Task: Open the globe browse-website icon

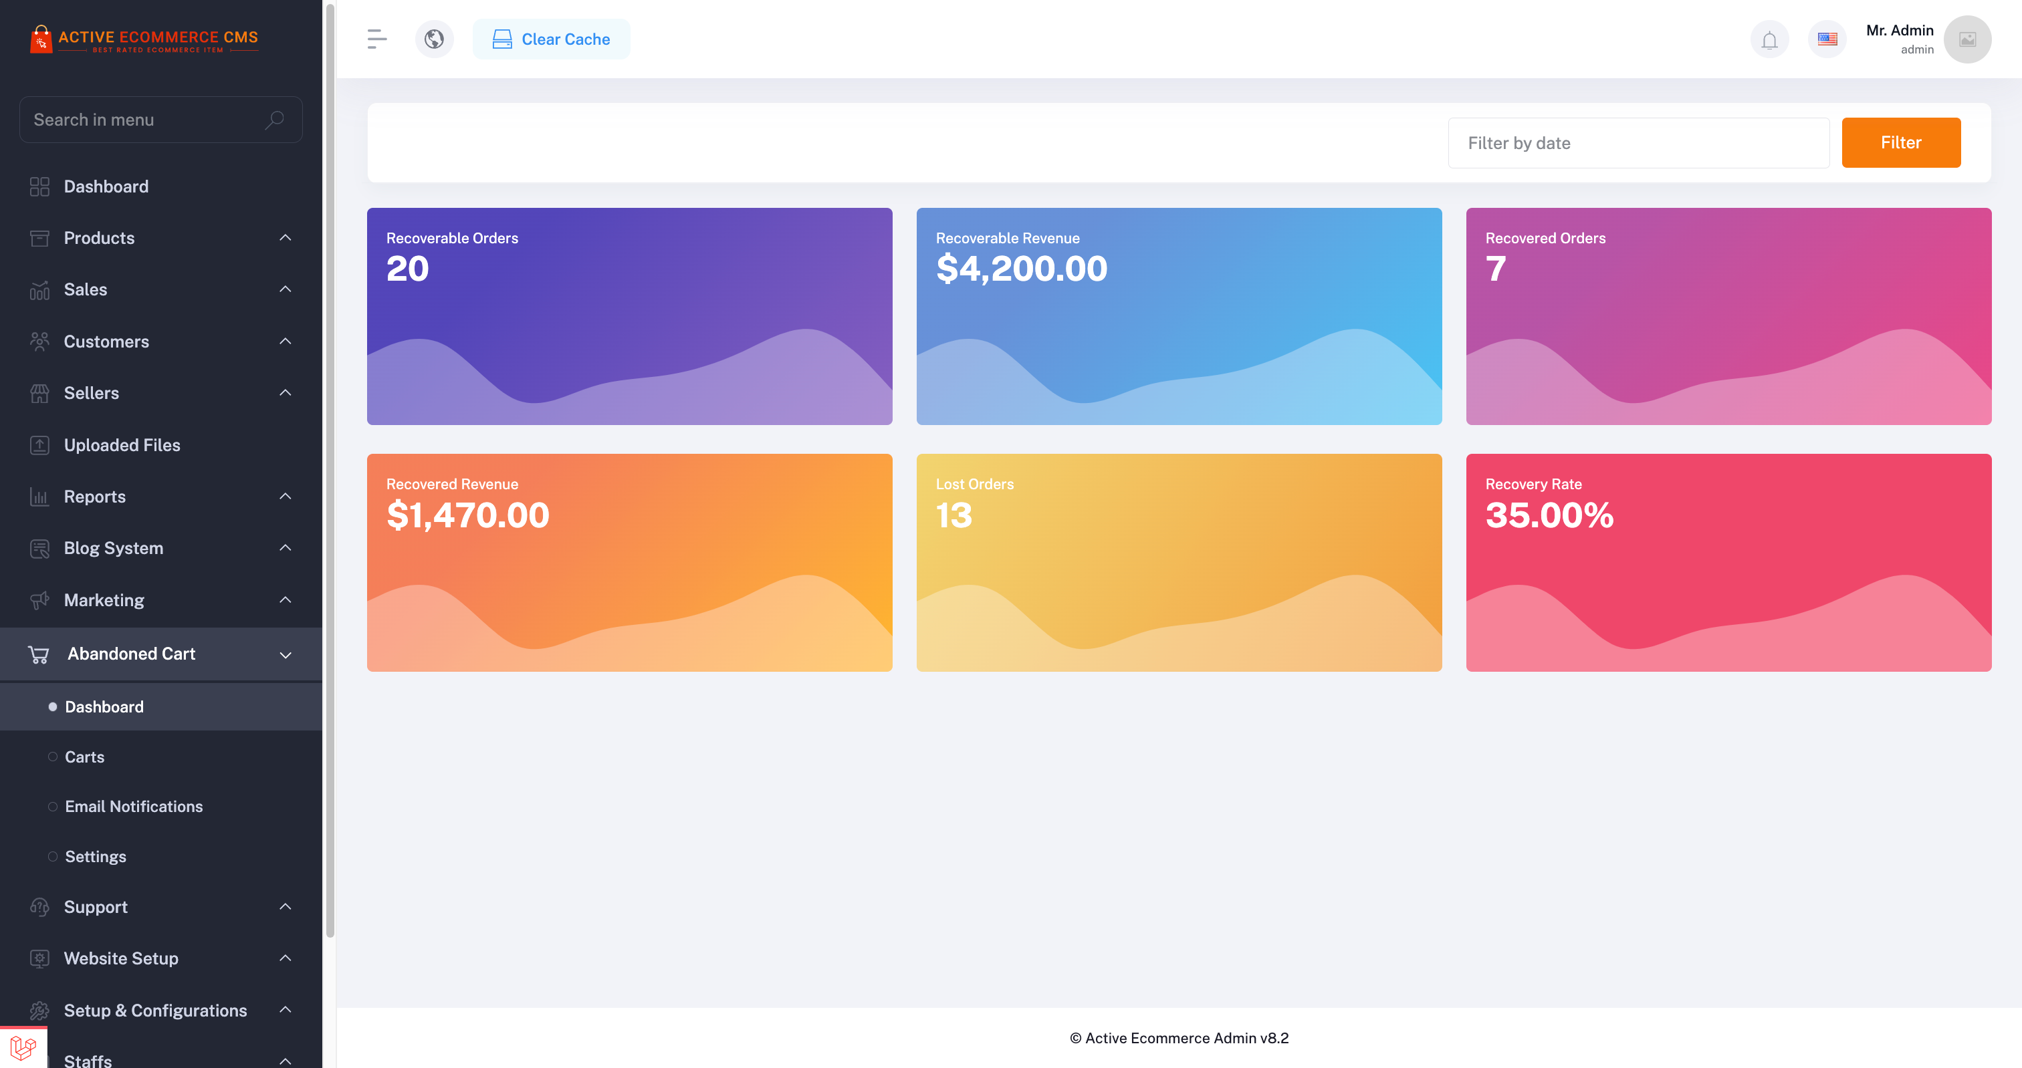Action: coord(434,39)
